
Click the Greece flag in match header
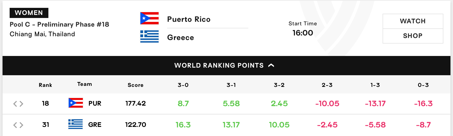[x=149, y=36]
